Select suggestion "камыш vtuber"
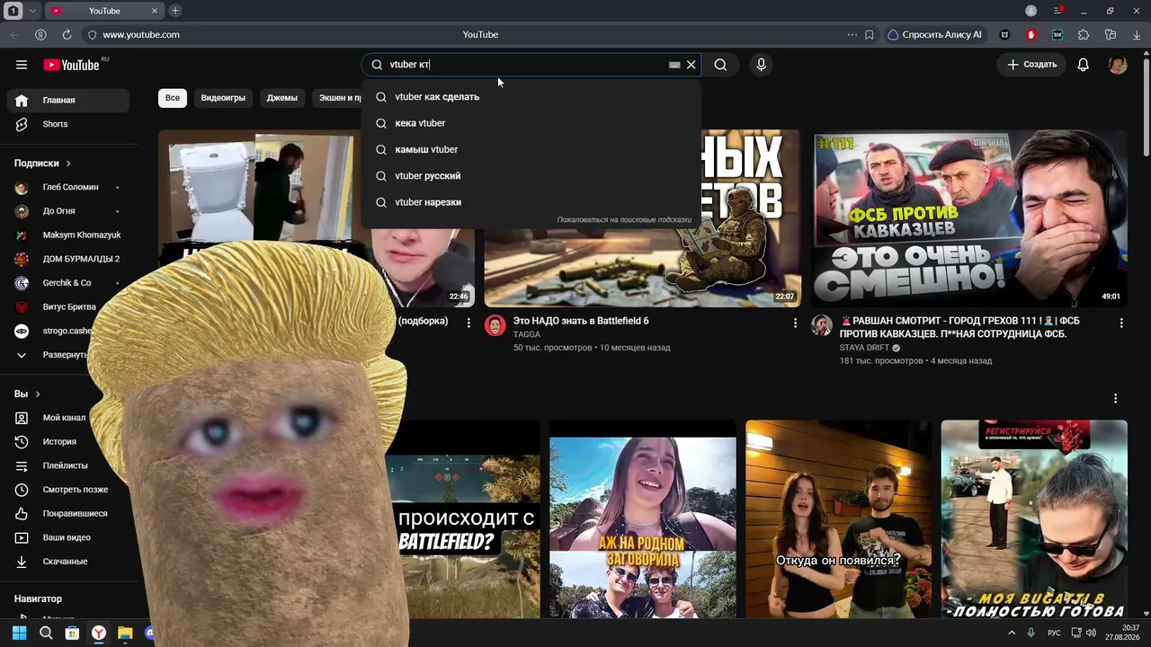 pos(531,149)
